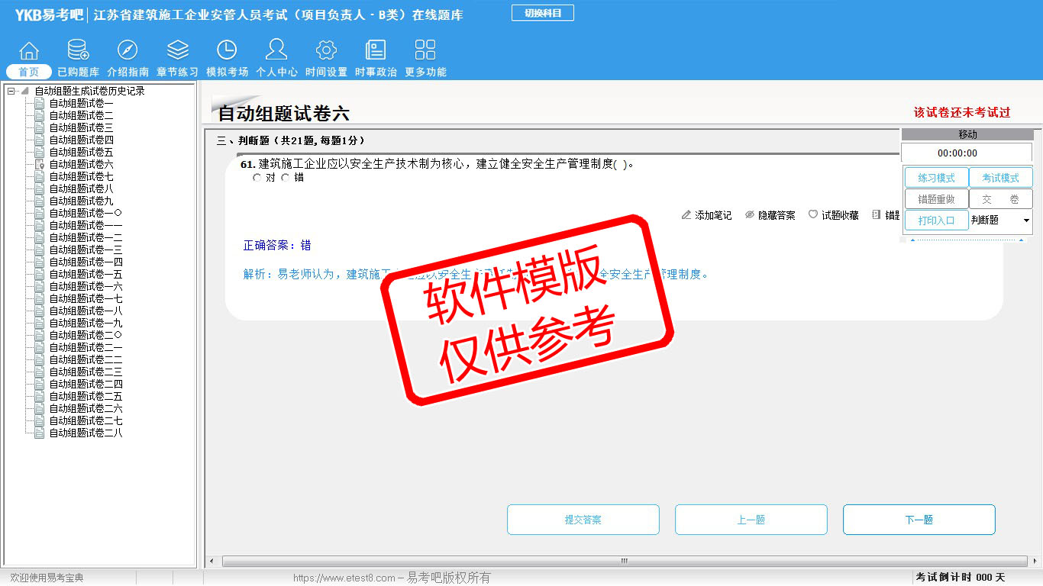Open the 介绍指南 compass icon
This screenshot has height=586, width=1043.
coord(128,51)
